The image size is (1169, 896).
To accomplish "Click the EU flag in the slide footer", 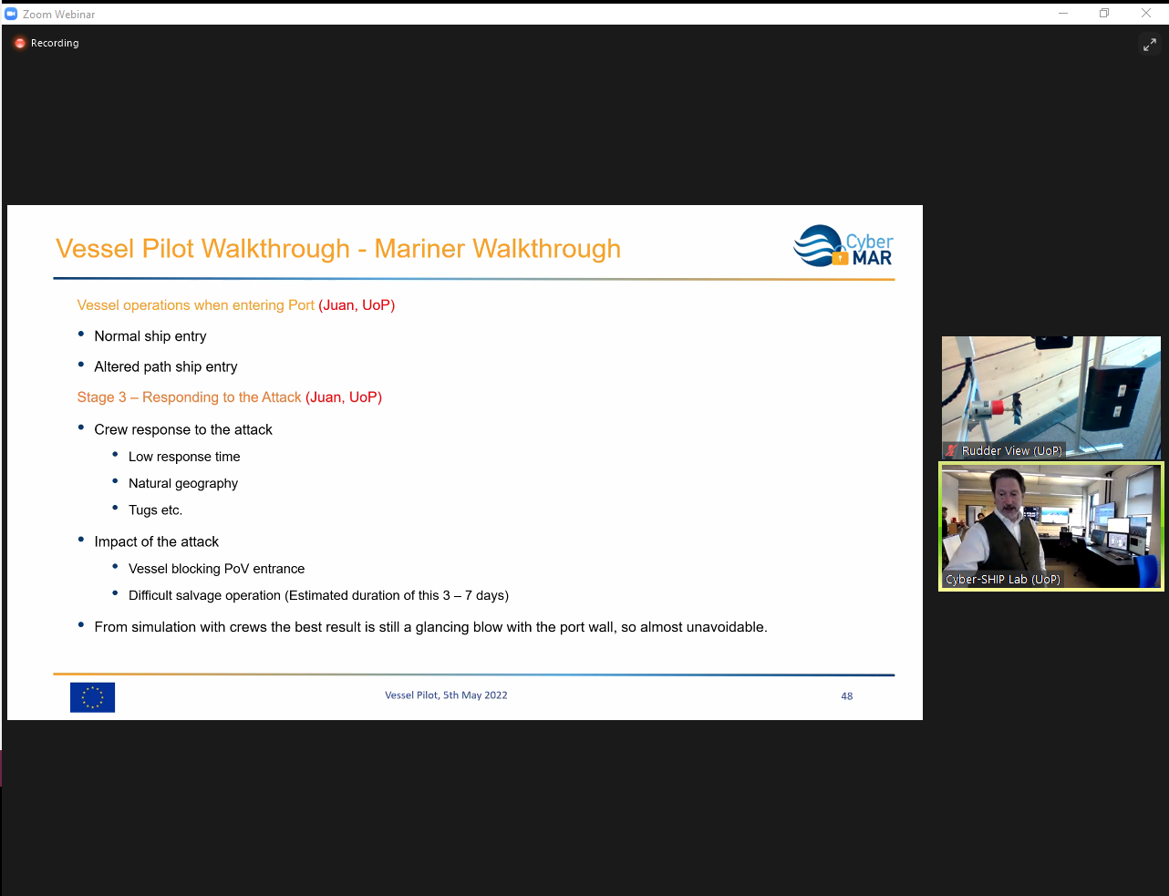I will pos(92,697).
